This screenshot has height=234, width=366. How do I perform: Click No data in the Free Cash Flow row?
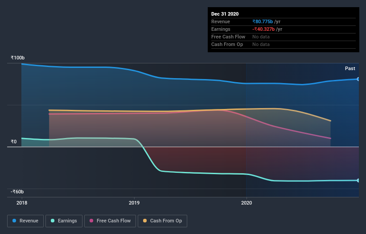coord(261,37)
